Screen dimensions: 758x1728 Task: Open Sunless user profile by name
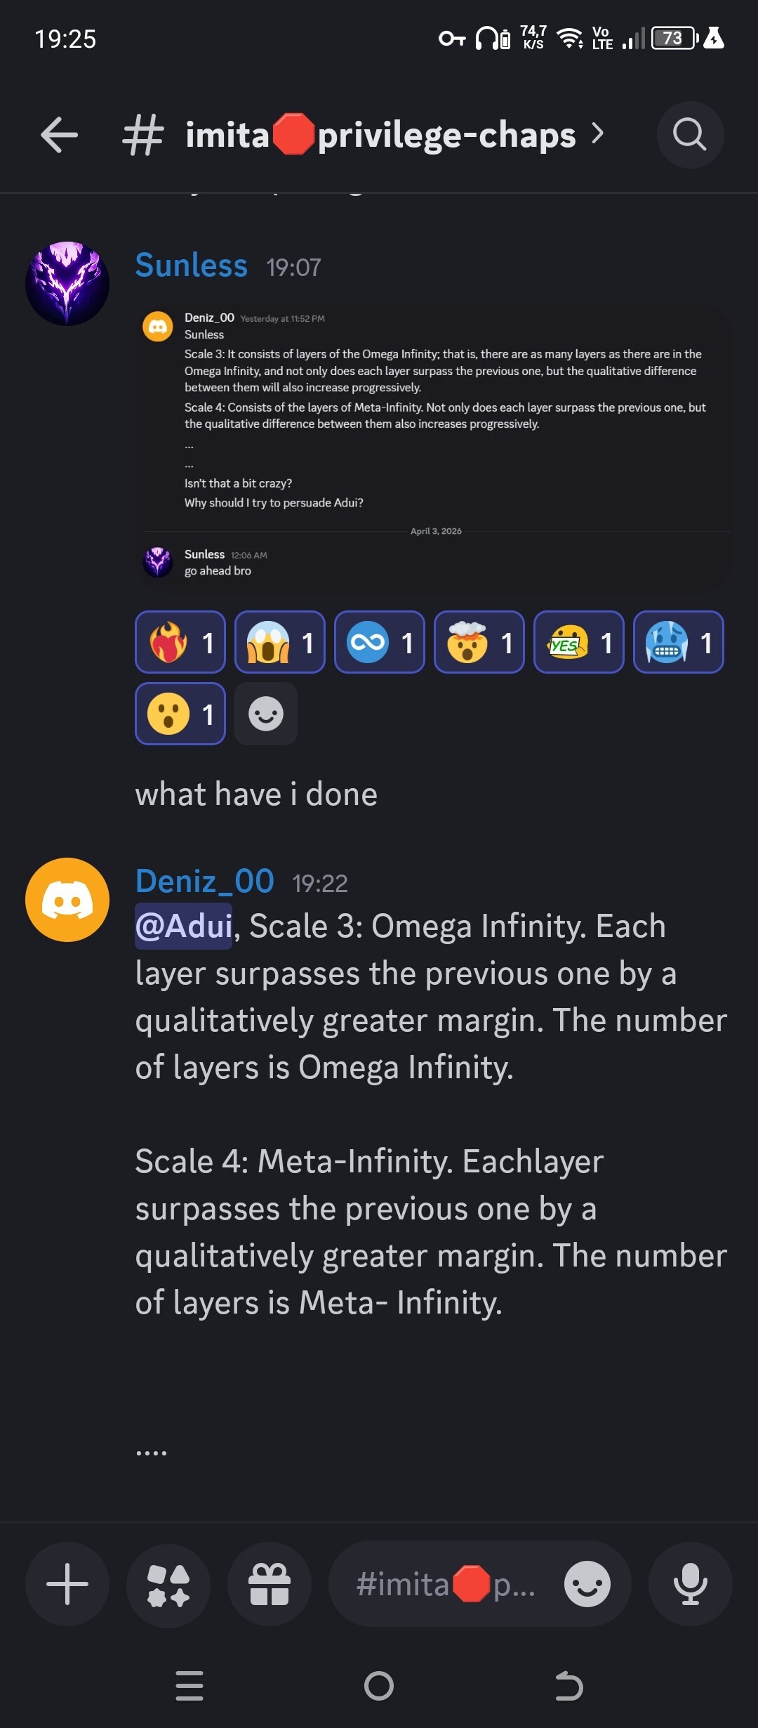pos(191,266)
